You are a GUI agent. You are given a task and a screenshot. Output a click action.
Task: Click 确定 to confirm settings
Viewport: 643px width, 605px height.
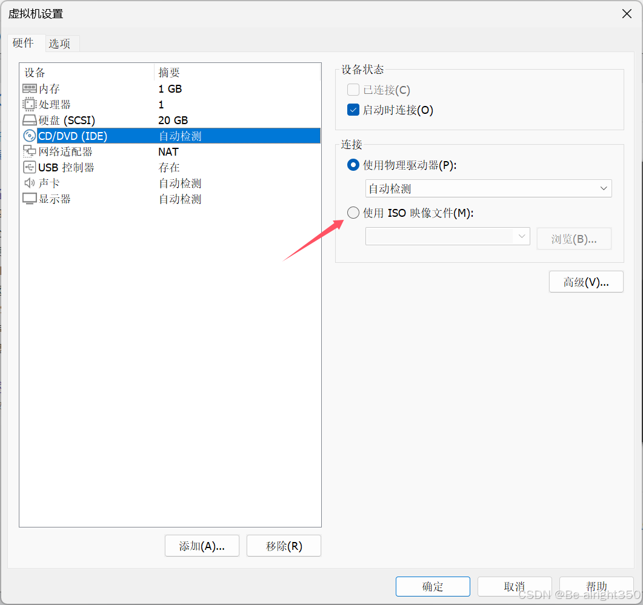[x=433, y=586]
